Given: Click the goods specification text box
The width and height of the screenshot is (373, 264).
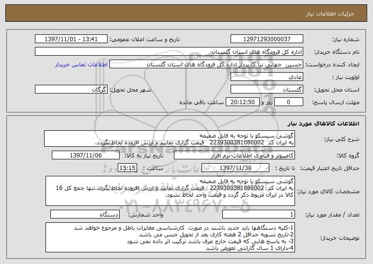Looking at the screenshot, I should tap(170, 191).
